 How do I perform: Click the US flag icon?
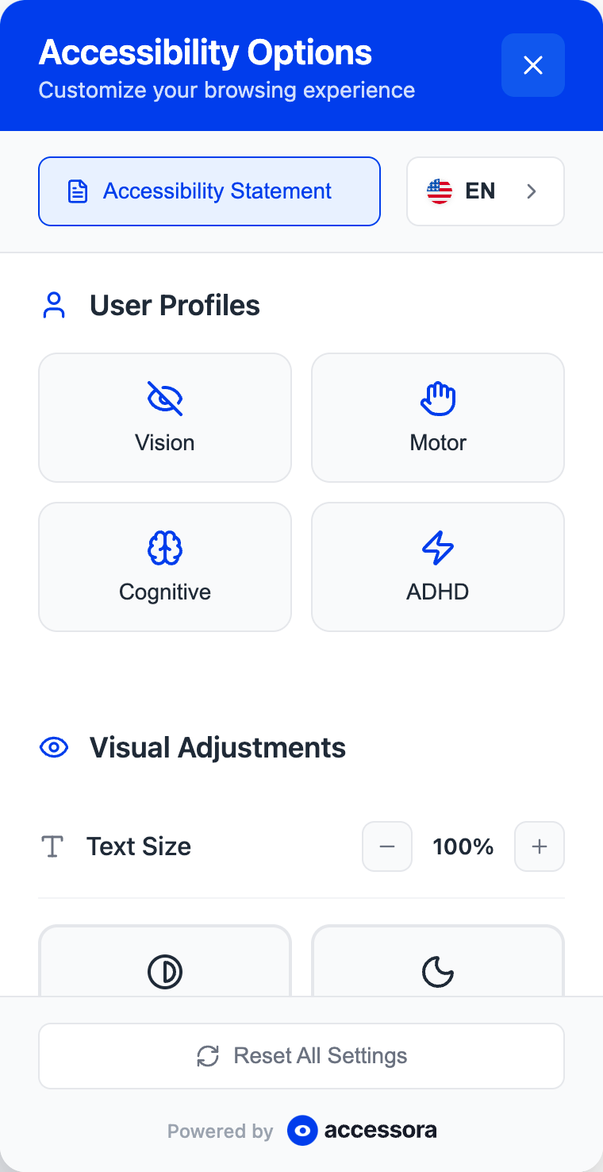tap(440, 191)
